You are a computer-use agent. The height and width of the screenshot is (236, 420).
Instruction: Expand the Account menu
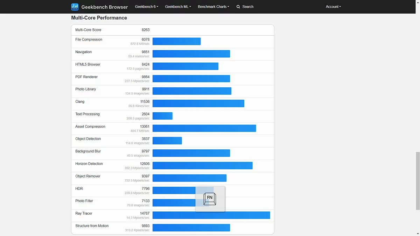[333, 7]
